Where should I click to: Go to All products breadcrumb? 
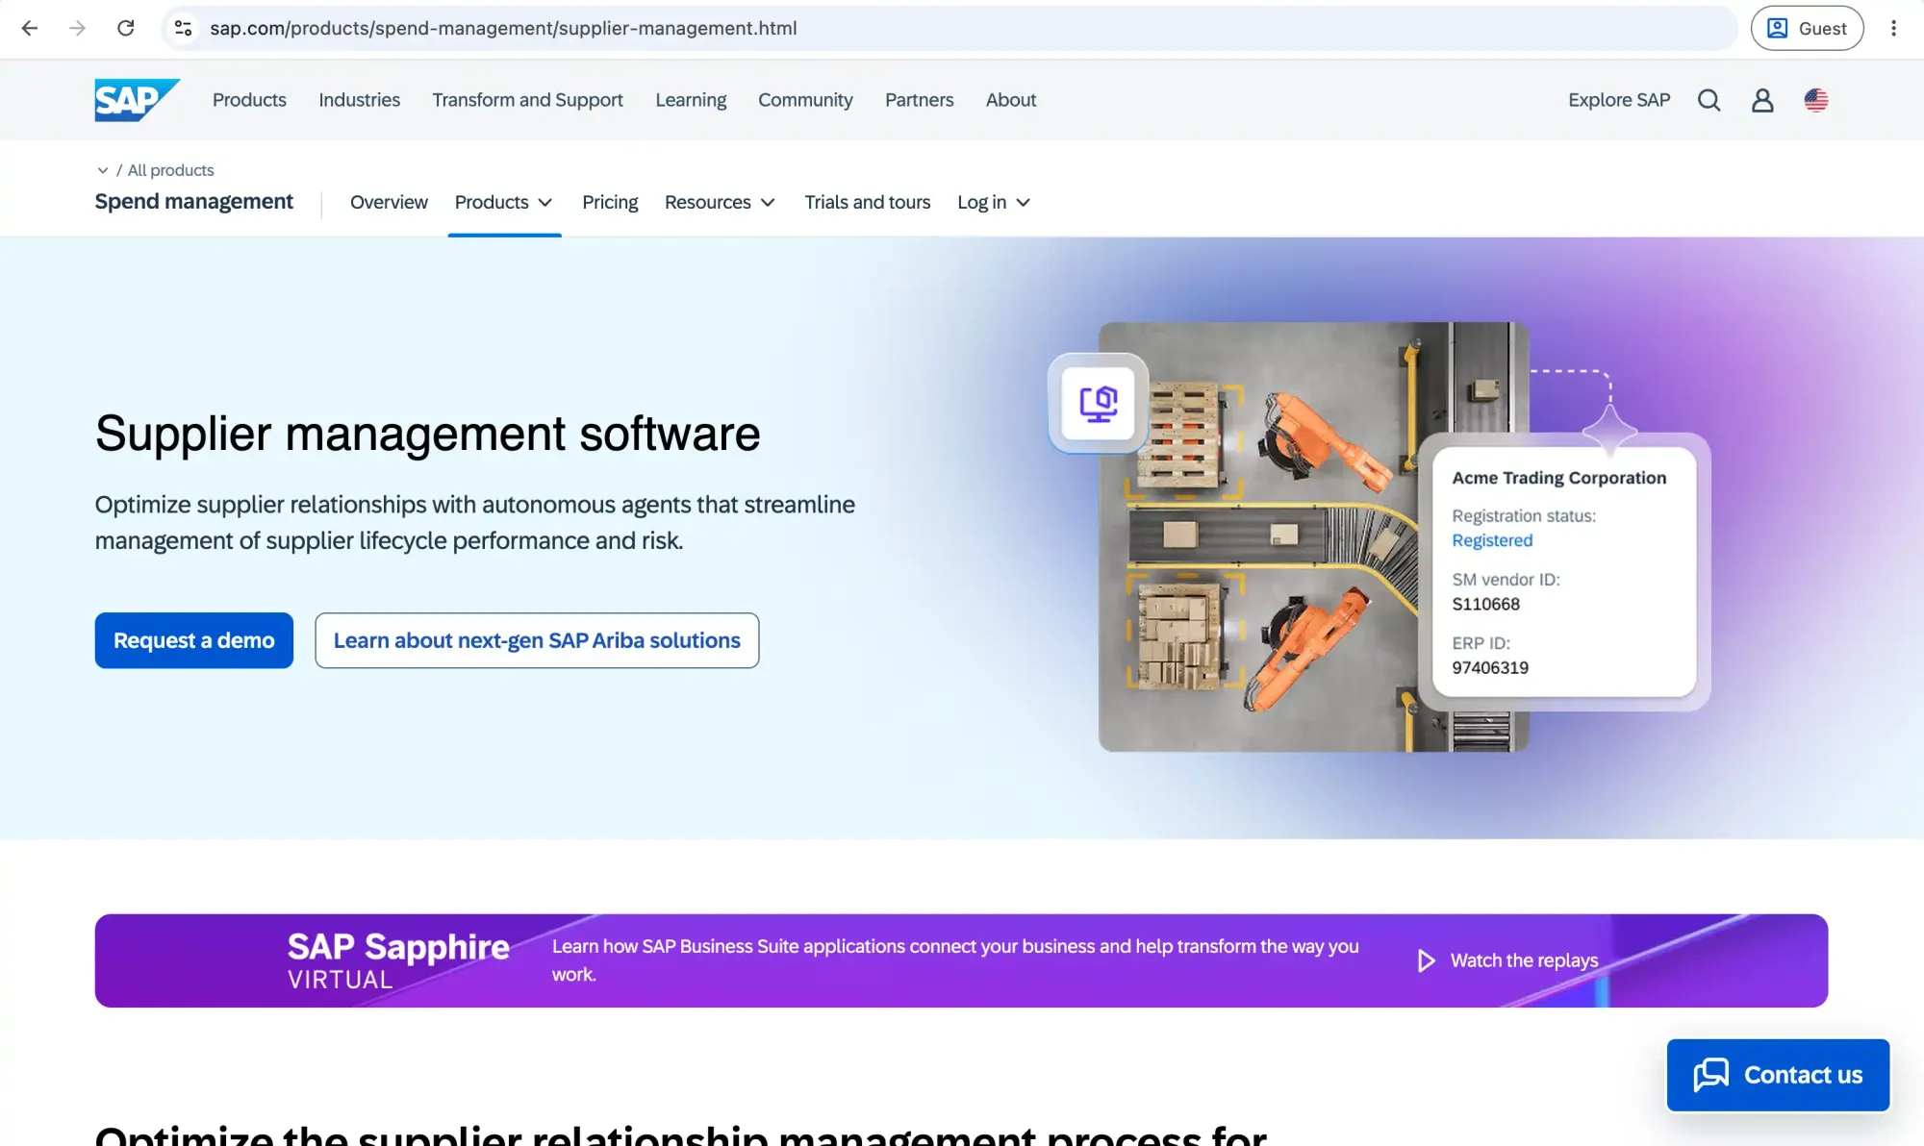(171, 170)
